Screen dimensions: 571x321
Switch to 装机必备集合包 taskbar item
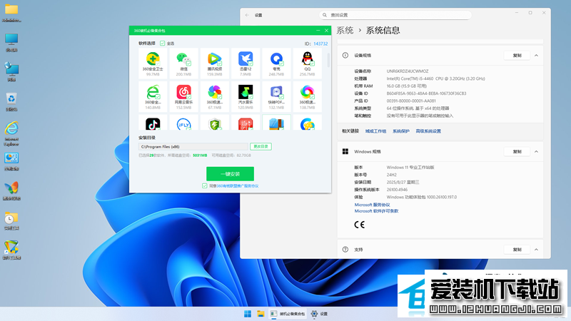(288, 314)
